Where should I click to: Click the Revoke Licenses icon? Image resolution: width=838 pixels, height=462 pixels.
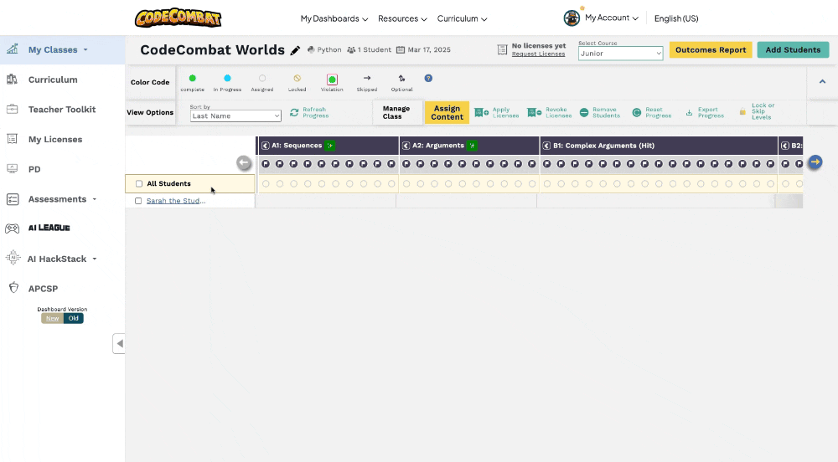click(534, 112)
